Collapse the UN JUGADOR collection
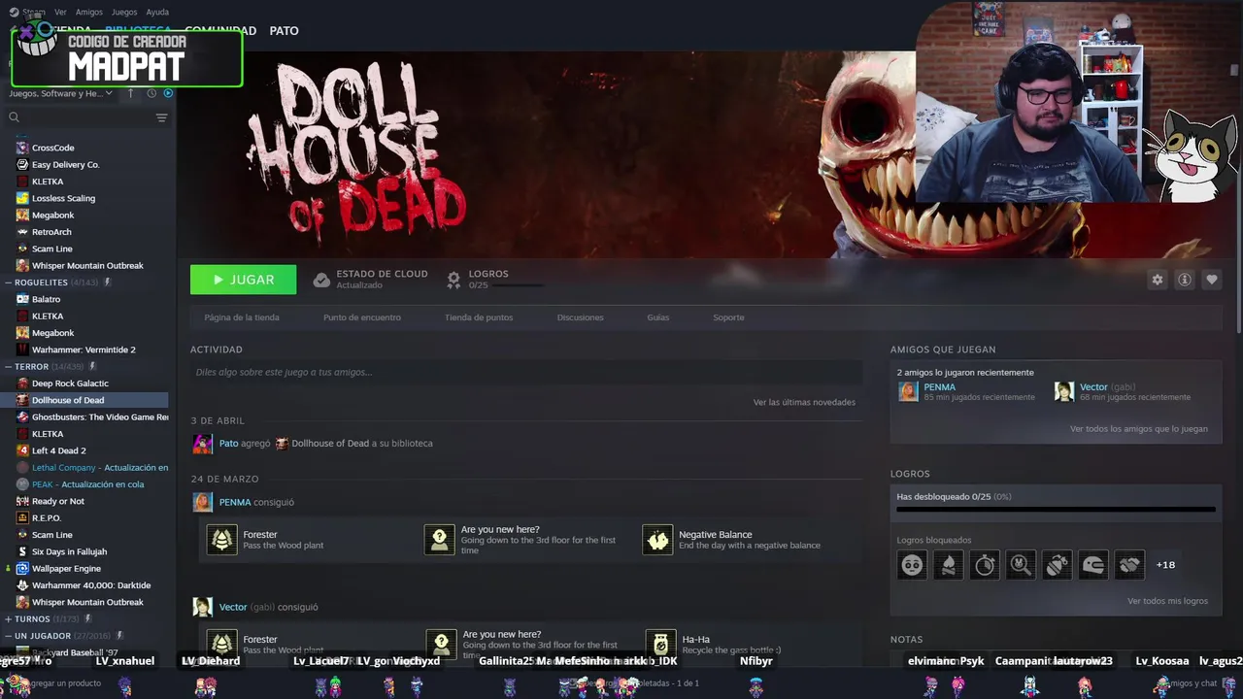This screenshot has height=699, width=1243. coord(8,636)
